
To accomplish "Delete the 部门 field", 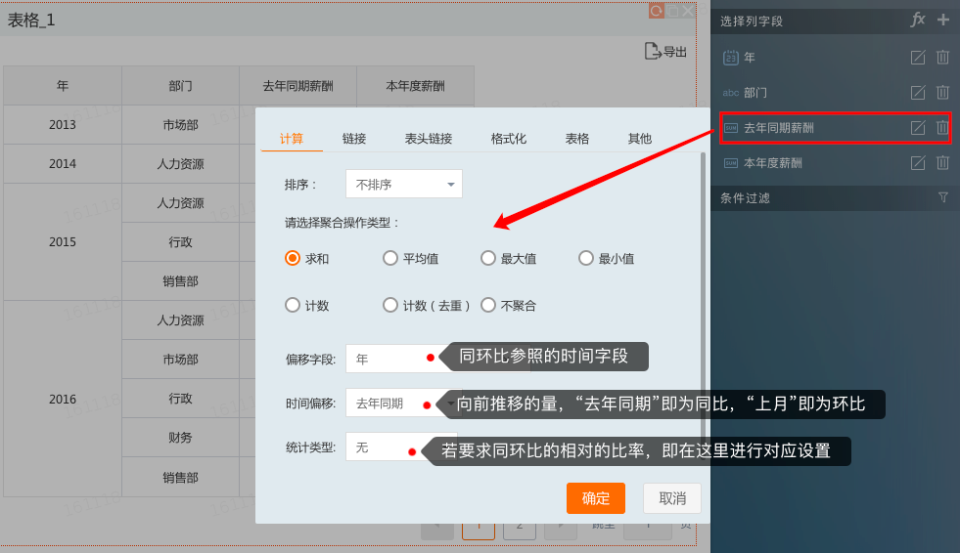I will (x=942, y=92).
